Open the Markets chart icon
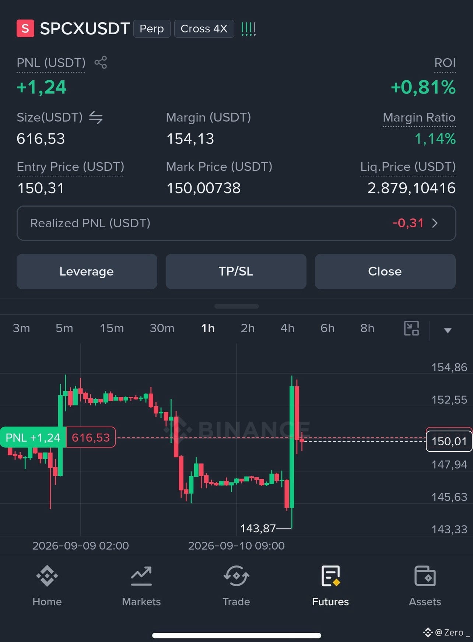The height and width of the screenshot is (642, 473). point(141,576)
